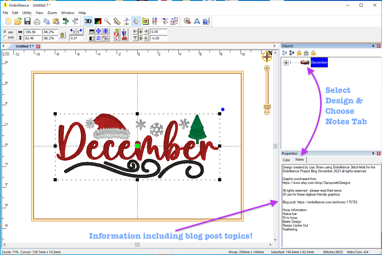Open the ABC lettering icon with needle
Viewport: 382px width, 255px height.
click(x=155, y=21)
